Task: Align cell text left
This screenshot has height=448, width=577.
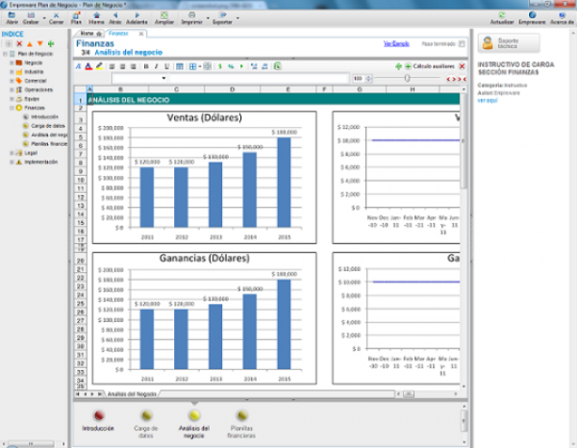Action: 112,66
